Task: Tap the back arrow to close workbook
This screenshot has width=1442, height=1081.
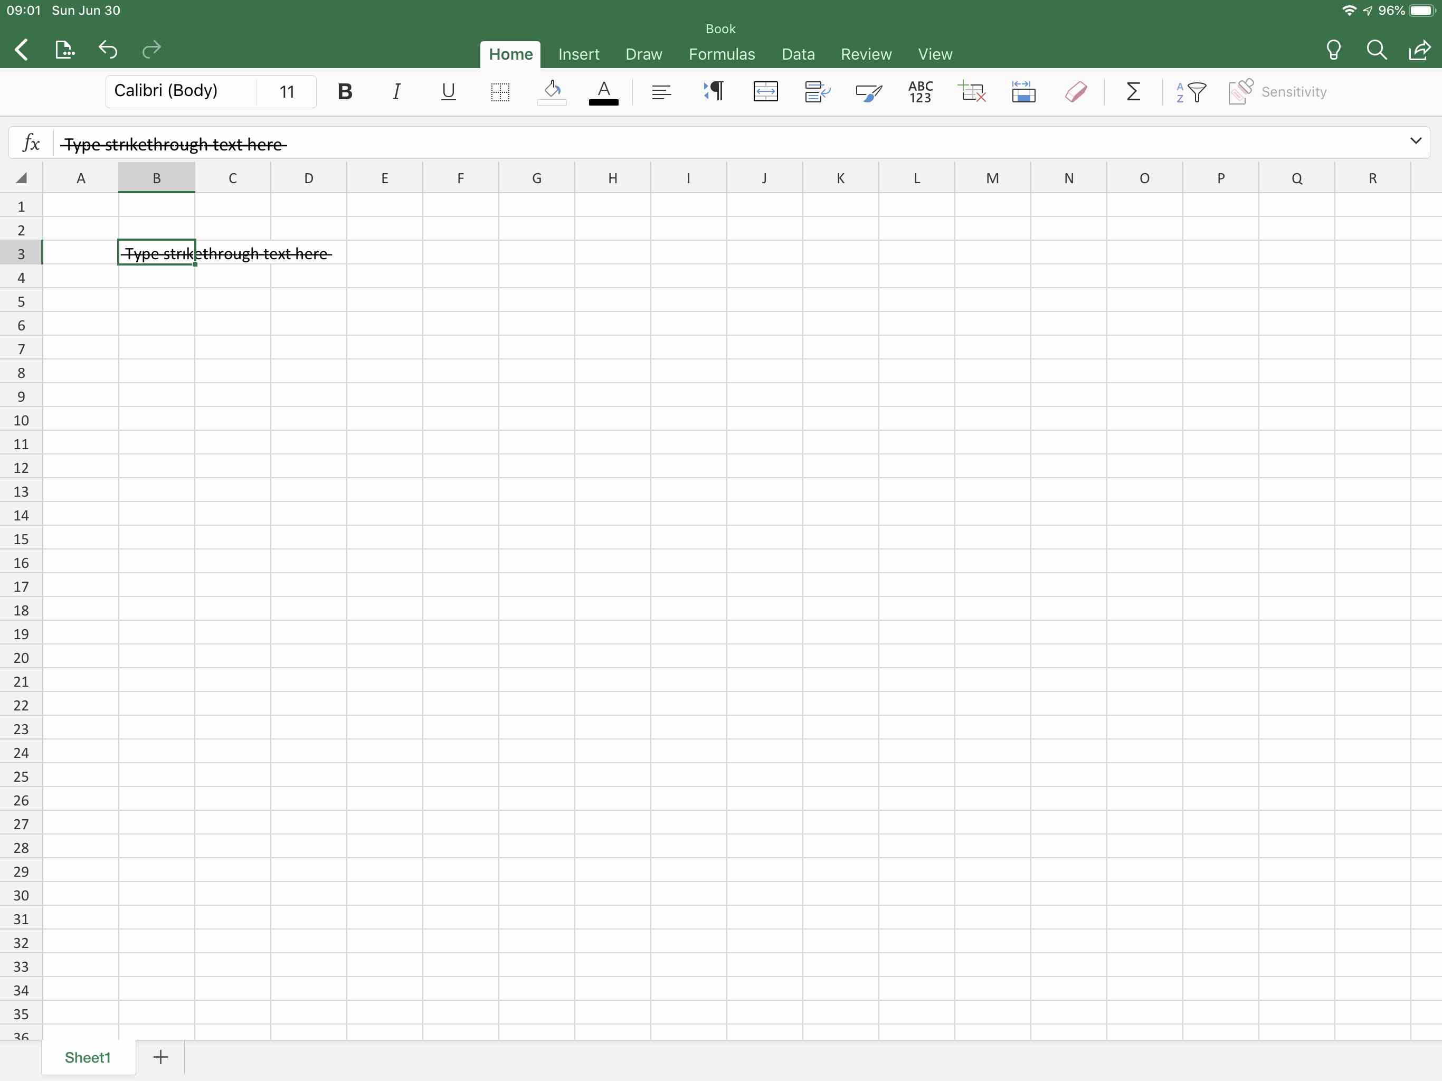Action: click(22, 50)
